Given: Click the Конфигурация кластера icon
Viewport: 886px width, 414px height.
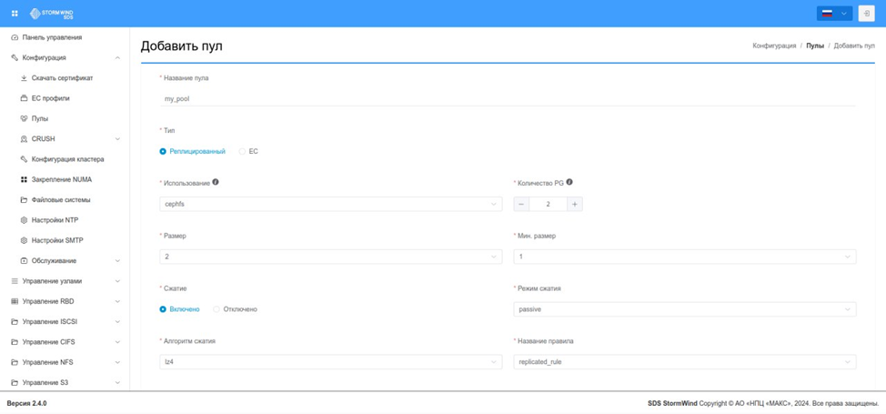Looking at the screenshot, I should (x=24, y=159).
